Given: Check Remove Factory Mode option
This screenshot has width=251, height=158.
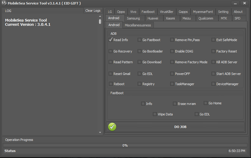Looking at the screenshot, I should point(172,62).
